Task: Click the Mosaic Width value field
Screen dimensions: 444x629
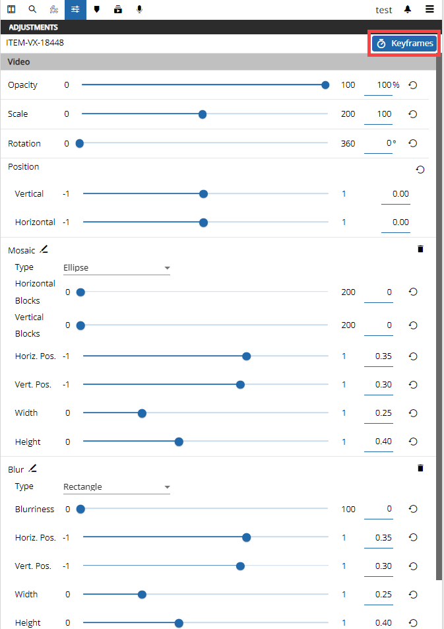Action: (x=378, y=413)
